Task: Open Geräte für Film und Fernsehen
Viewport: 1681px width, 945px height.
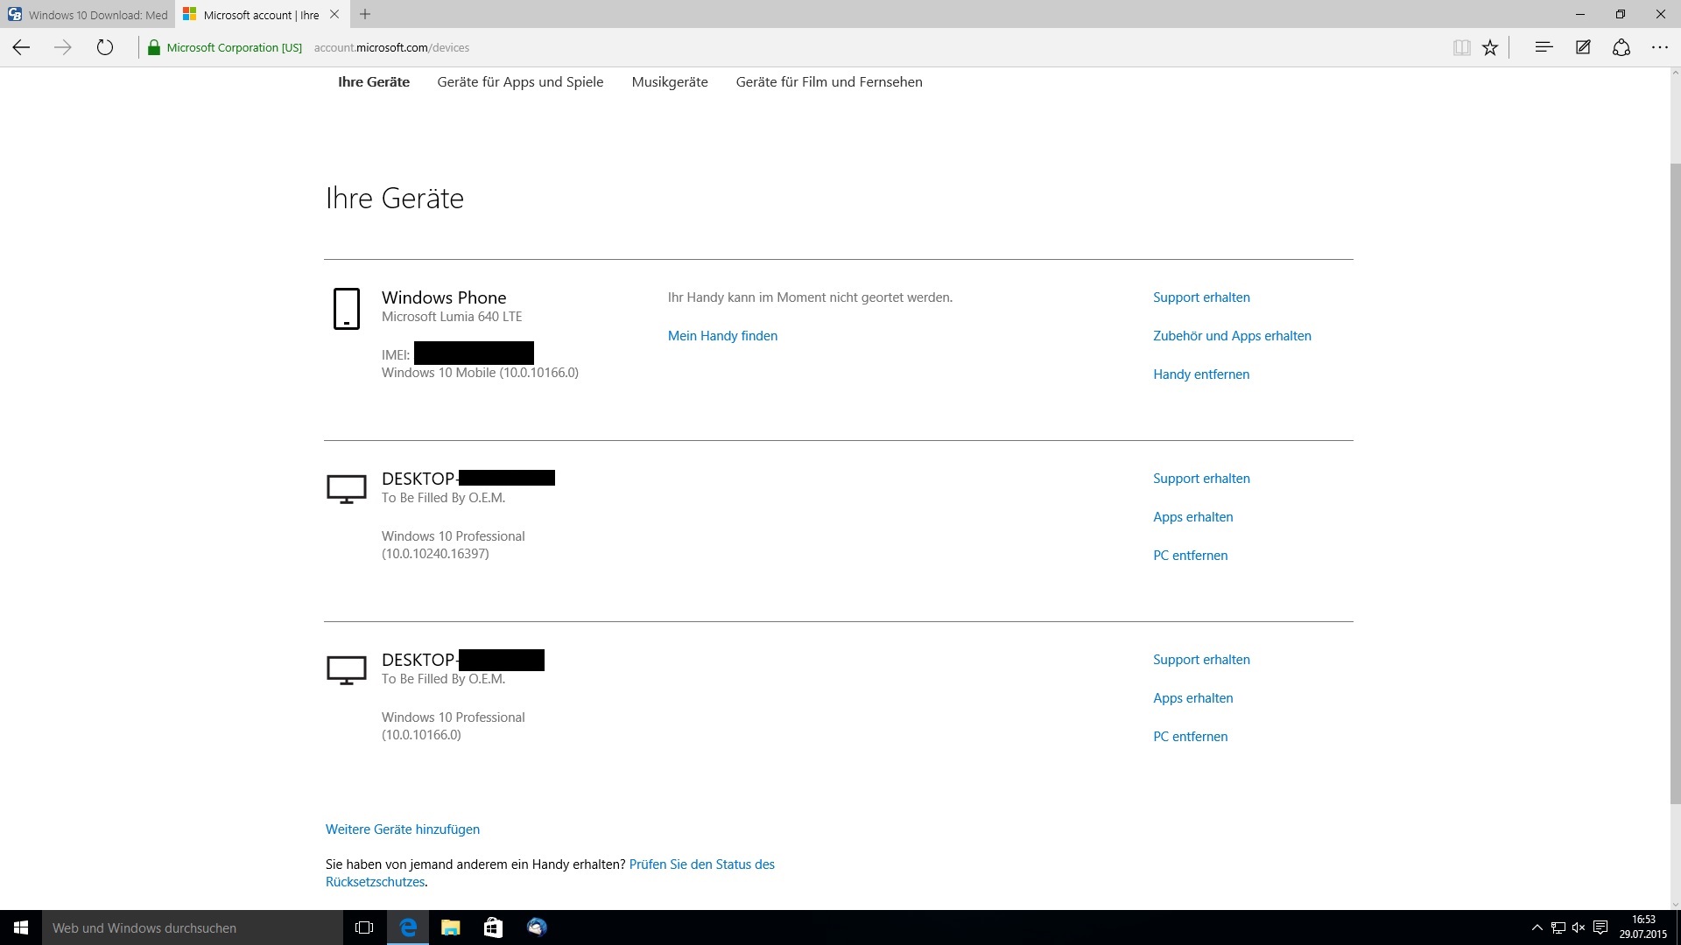Action: (829, 82)
